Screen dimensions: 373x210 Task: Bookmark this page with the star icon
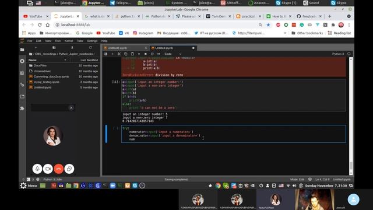coord(268,24)
